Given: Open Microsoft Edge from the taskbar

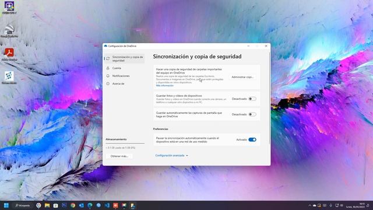Looking at the screenshot, I should (90, 205).
